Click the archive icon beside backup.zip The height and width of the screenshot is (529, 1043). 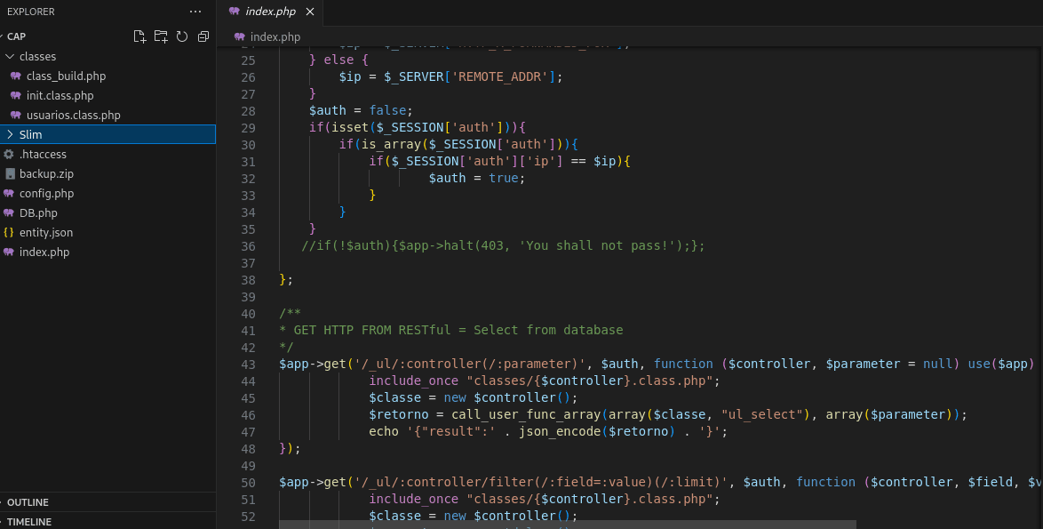click(x=9, y=174)
